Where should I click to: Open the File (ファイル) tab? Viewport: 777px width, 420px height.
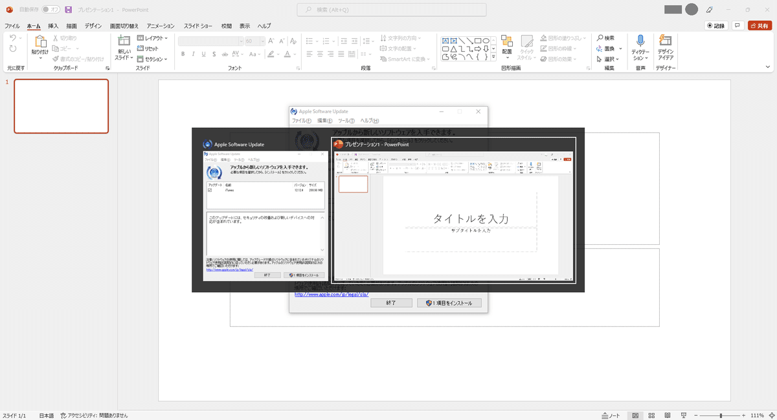(x=12, y=26)
